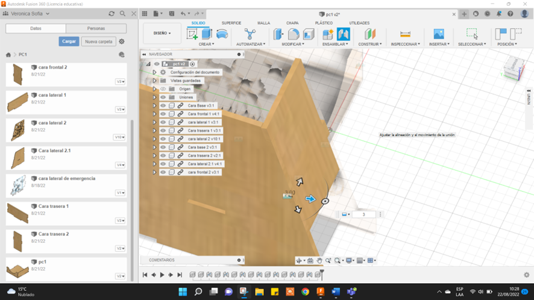Toggle visibility of cara lateral 1 v3:1
534x300 pixels.
(163, 122)
